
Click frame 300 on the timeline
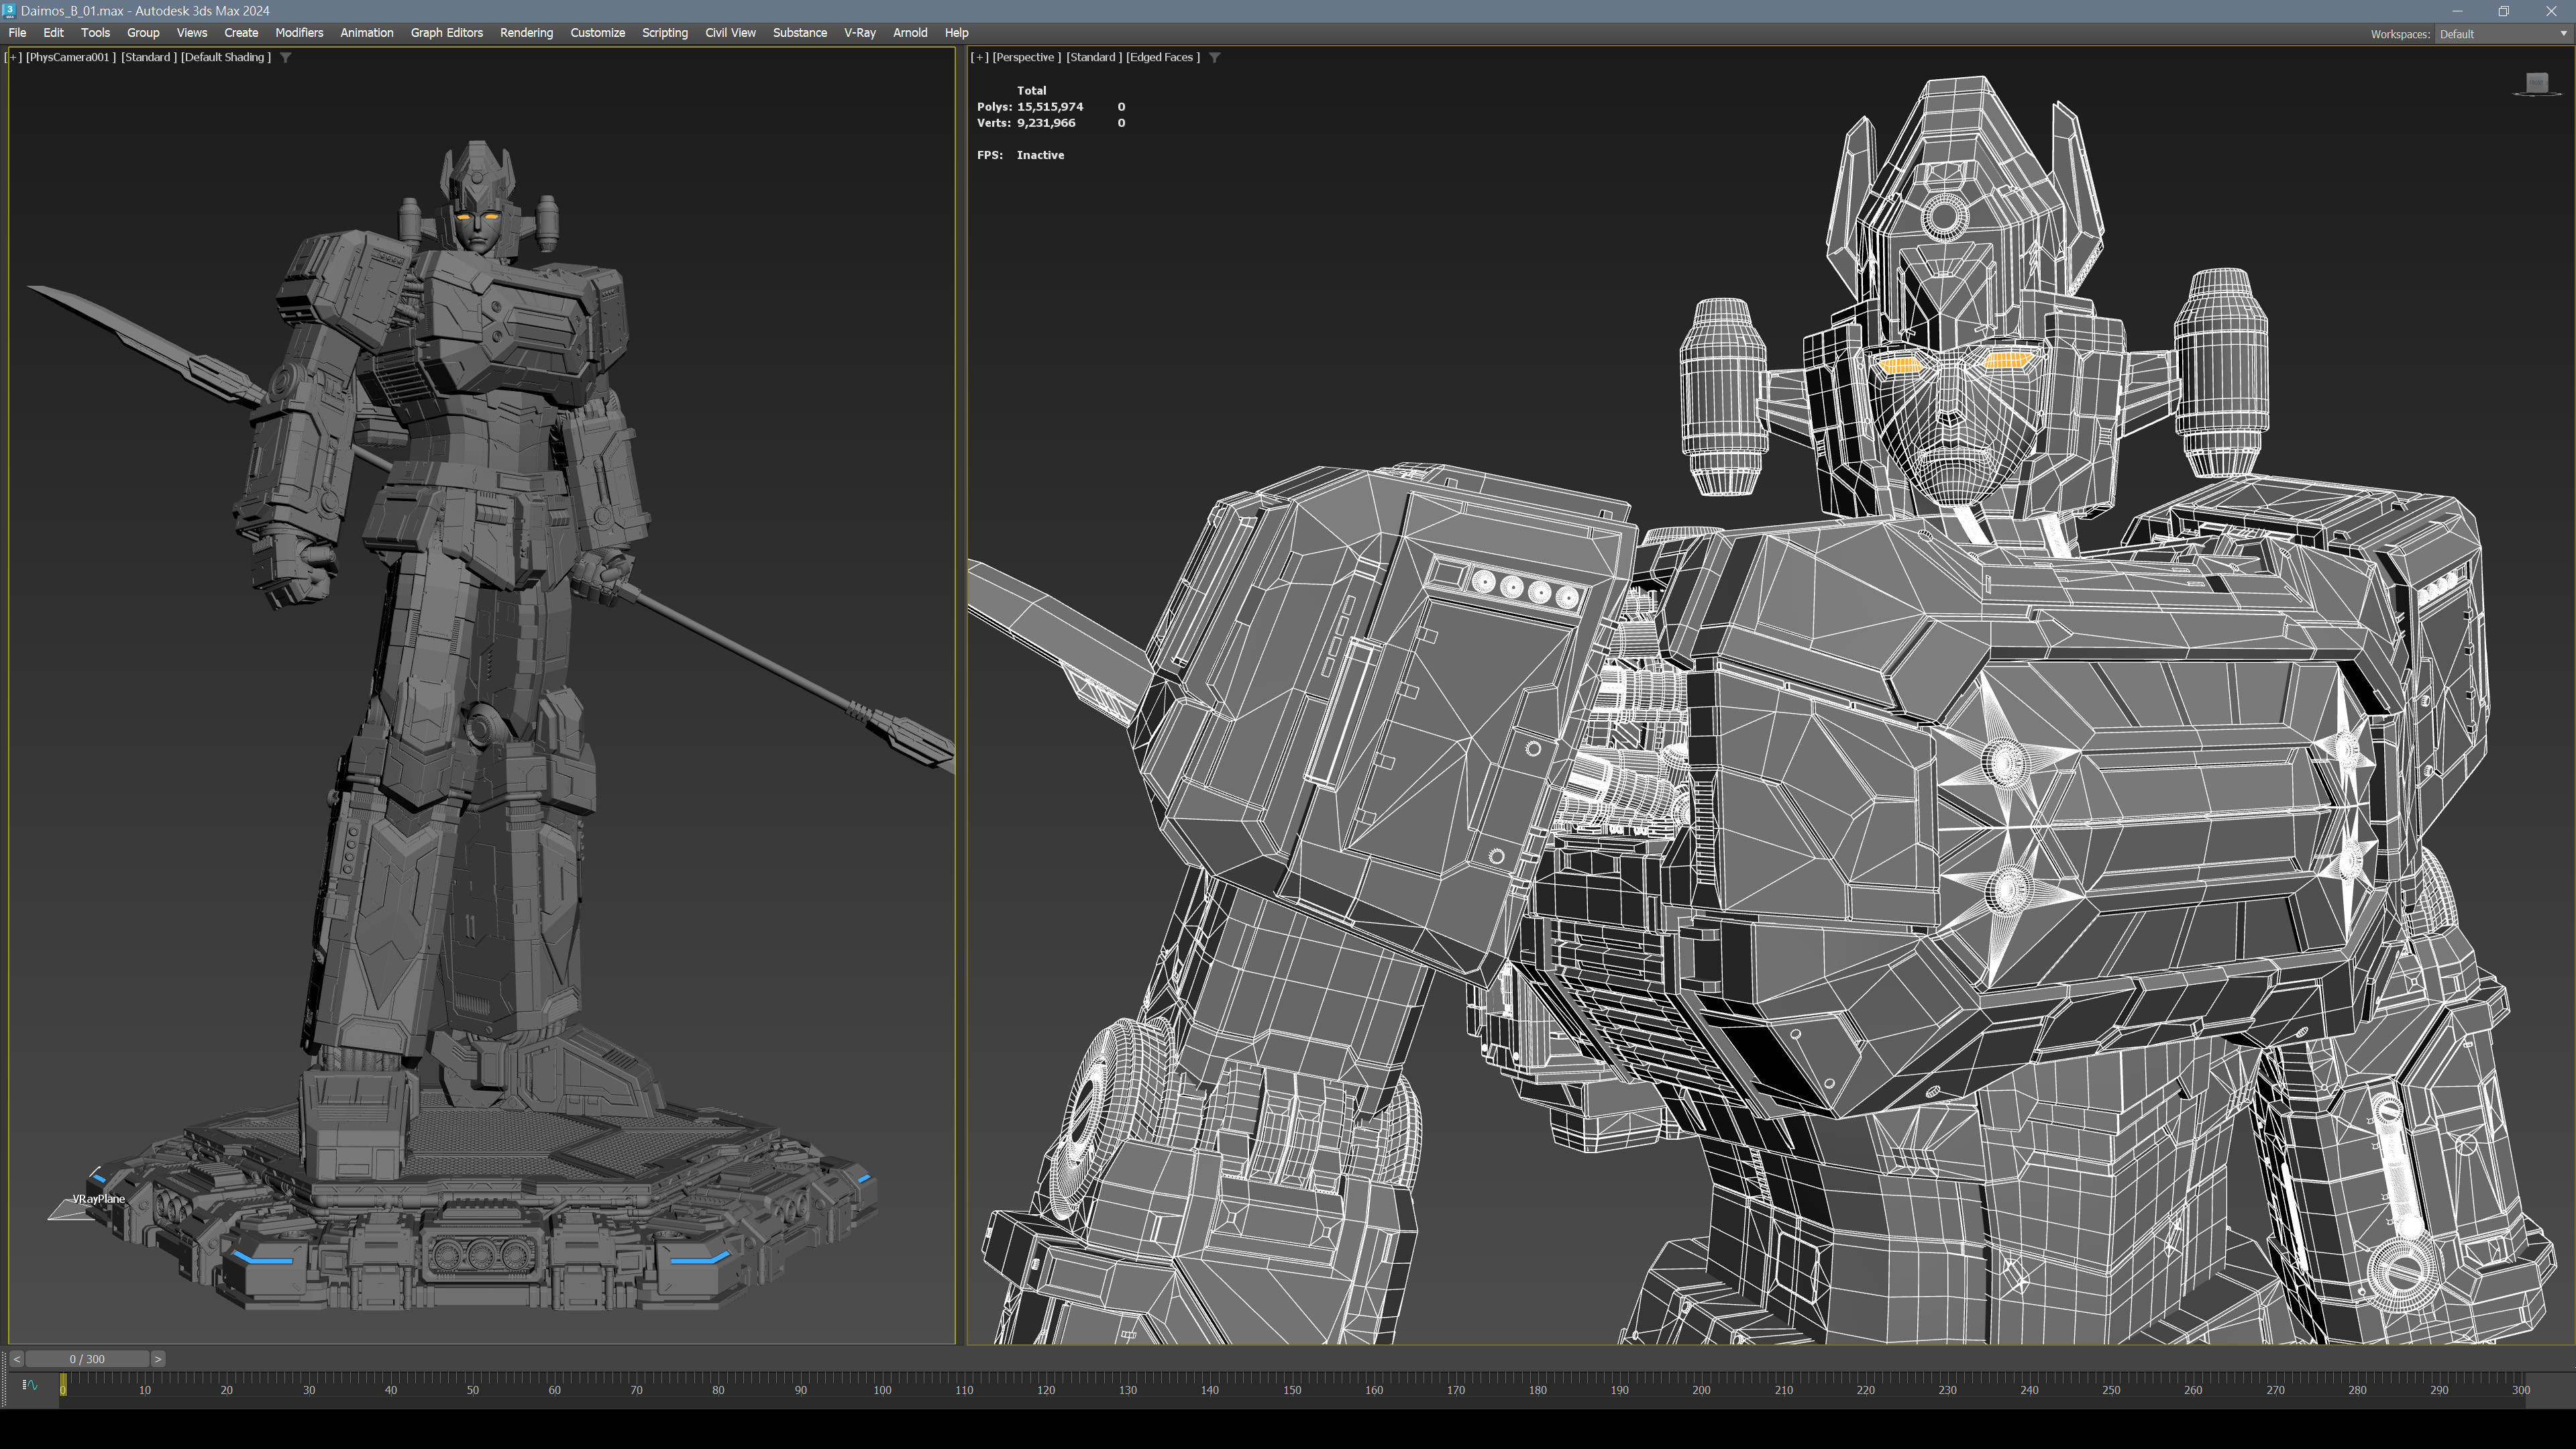coord(2521,1390)
